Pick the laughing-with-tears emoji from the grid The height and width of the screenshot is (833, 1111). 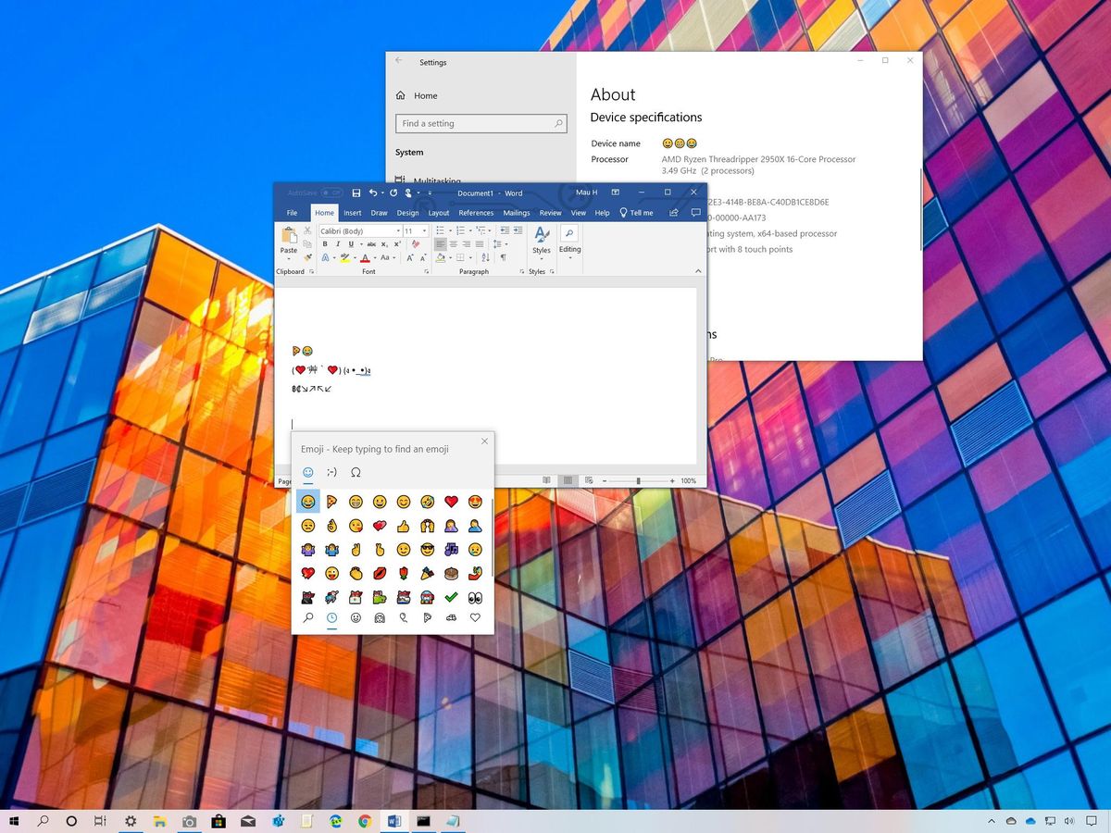click(x=308, y=502)
